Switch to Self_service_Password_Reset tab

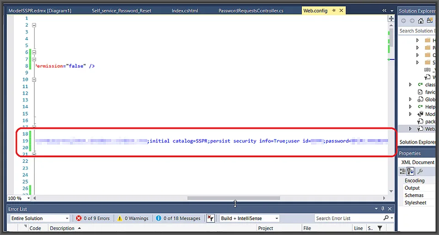tap(122, 11)
